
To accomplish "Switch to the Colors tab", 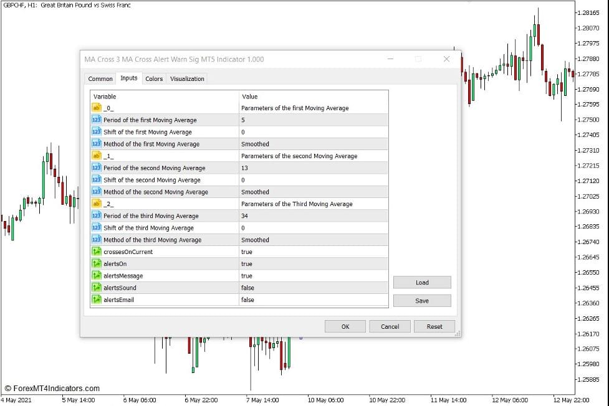I will click(x=153, y=78).
